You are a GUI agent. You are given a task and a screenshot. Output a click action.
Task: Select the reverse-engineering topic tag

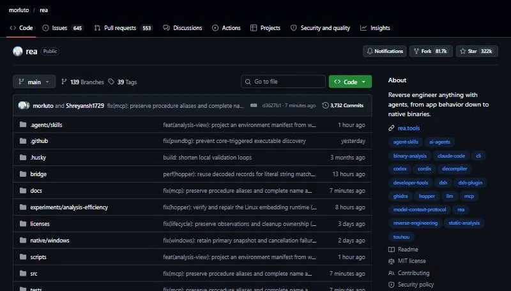(x=415, y=223)
